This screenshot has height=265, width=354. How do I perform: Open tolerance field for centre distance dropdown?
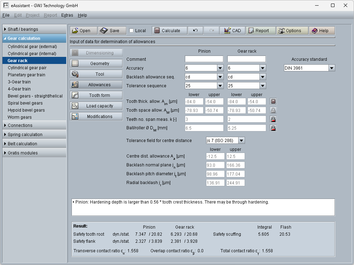[241, 140]
